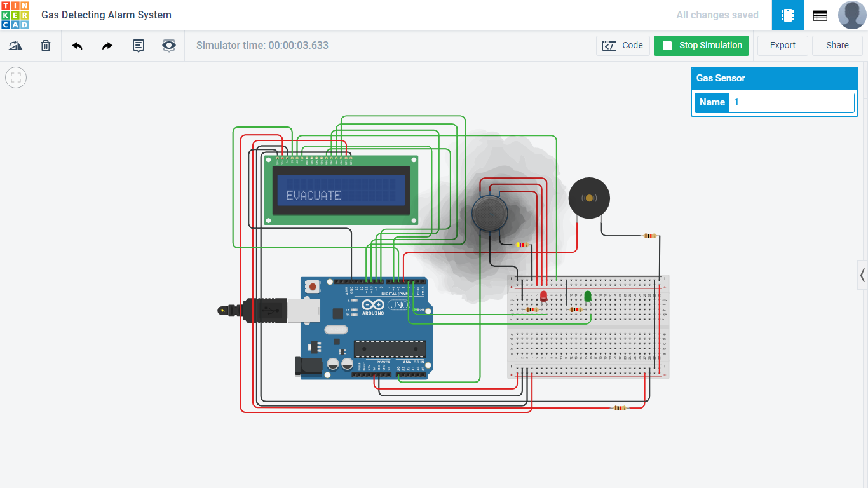Viewport: 868px width, 488px height.
Task: Stop the running simulation
Action: [x=701, y=45]
